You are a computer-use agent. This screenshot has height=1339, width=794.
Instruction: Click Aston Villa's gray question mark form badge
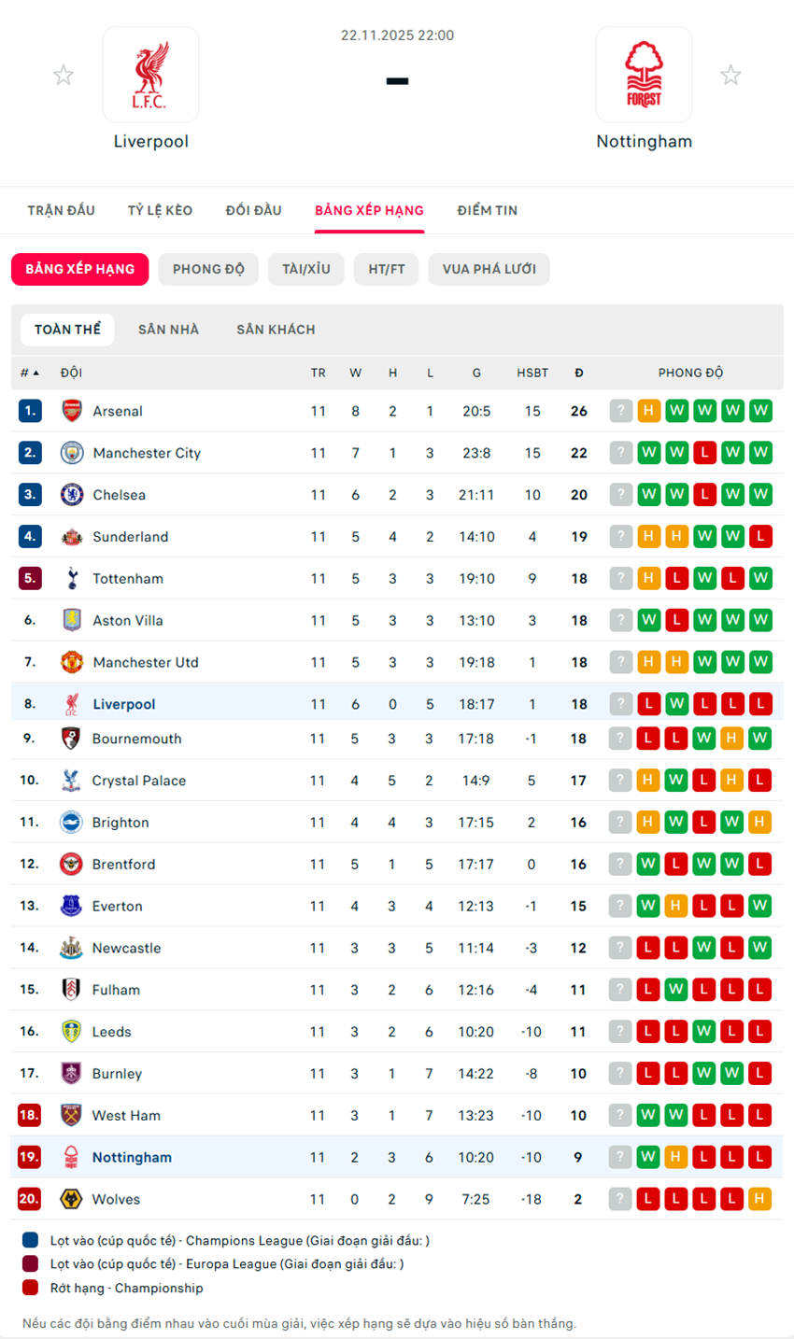pyautogui.click(x=620, y=620)
